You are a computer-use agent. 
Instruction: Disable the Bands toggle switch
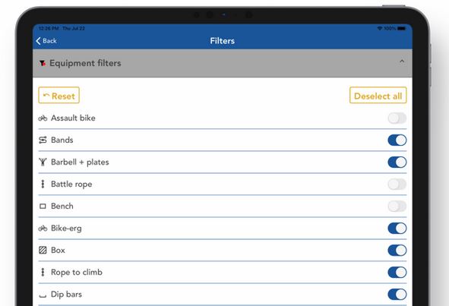tap(397, 140)
